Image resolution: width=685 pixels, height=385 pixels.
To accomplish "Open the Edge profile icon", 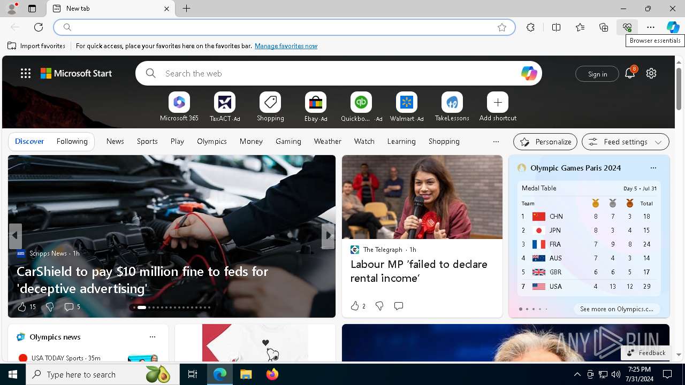I will tap(11, 9).
